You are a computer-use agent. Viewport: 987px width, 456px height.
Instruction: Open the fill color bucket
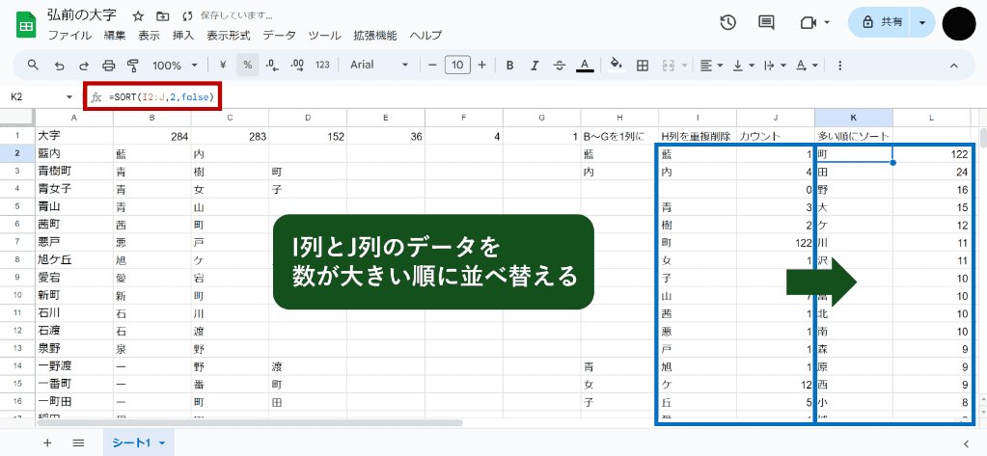(x=617, y=65)
